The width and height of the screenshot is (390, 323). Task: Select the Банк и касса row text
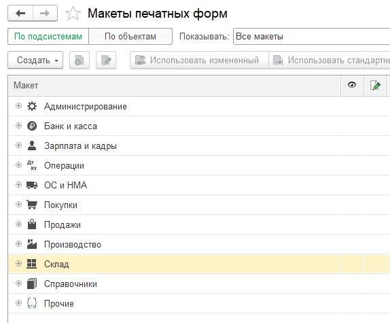[71, 126]
